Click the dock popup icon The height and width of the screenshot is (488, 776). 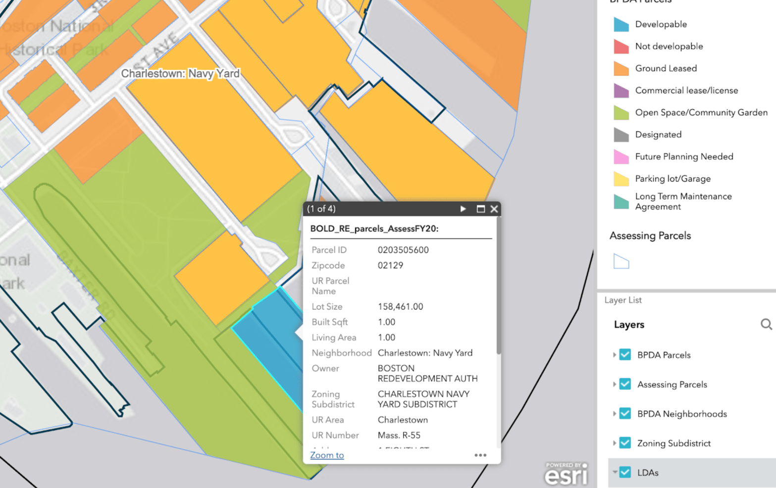[479, 209]
